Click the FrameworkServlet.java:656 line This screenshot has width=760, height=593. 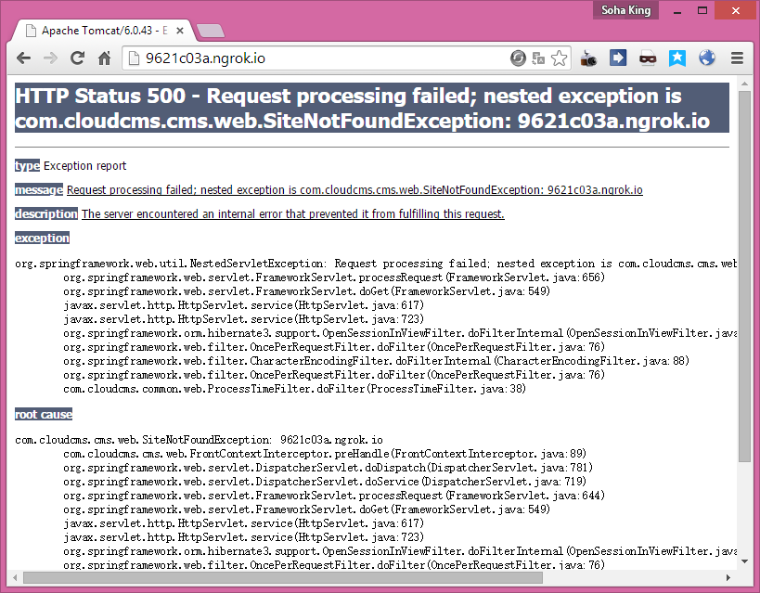(x=334, y=277)
